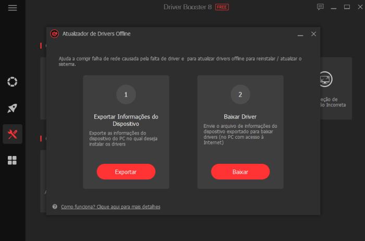Image resolution: width=365 pixels, height=241 pixels.
Task: Click the Driver Booster logo in dialog
Action: pos(54,34)
